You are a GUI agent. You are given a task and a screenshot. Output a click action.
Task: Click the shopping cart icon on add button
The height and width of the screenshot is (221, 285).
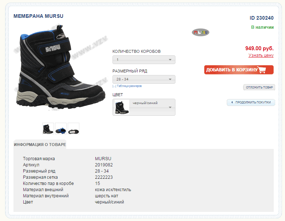click(262, 70)
